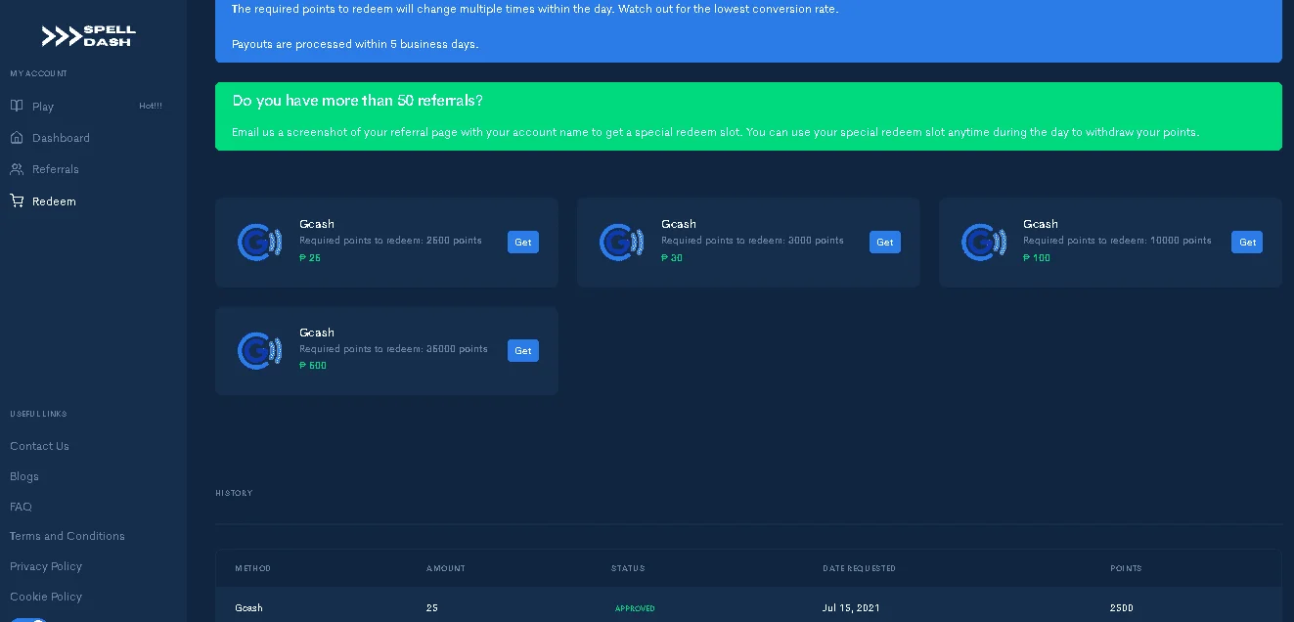This screenshot has height=622, width=1294.
Task: Click the 25 amount cell in history
Action: tap(432, 608)
